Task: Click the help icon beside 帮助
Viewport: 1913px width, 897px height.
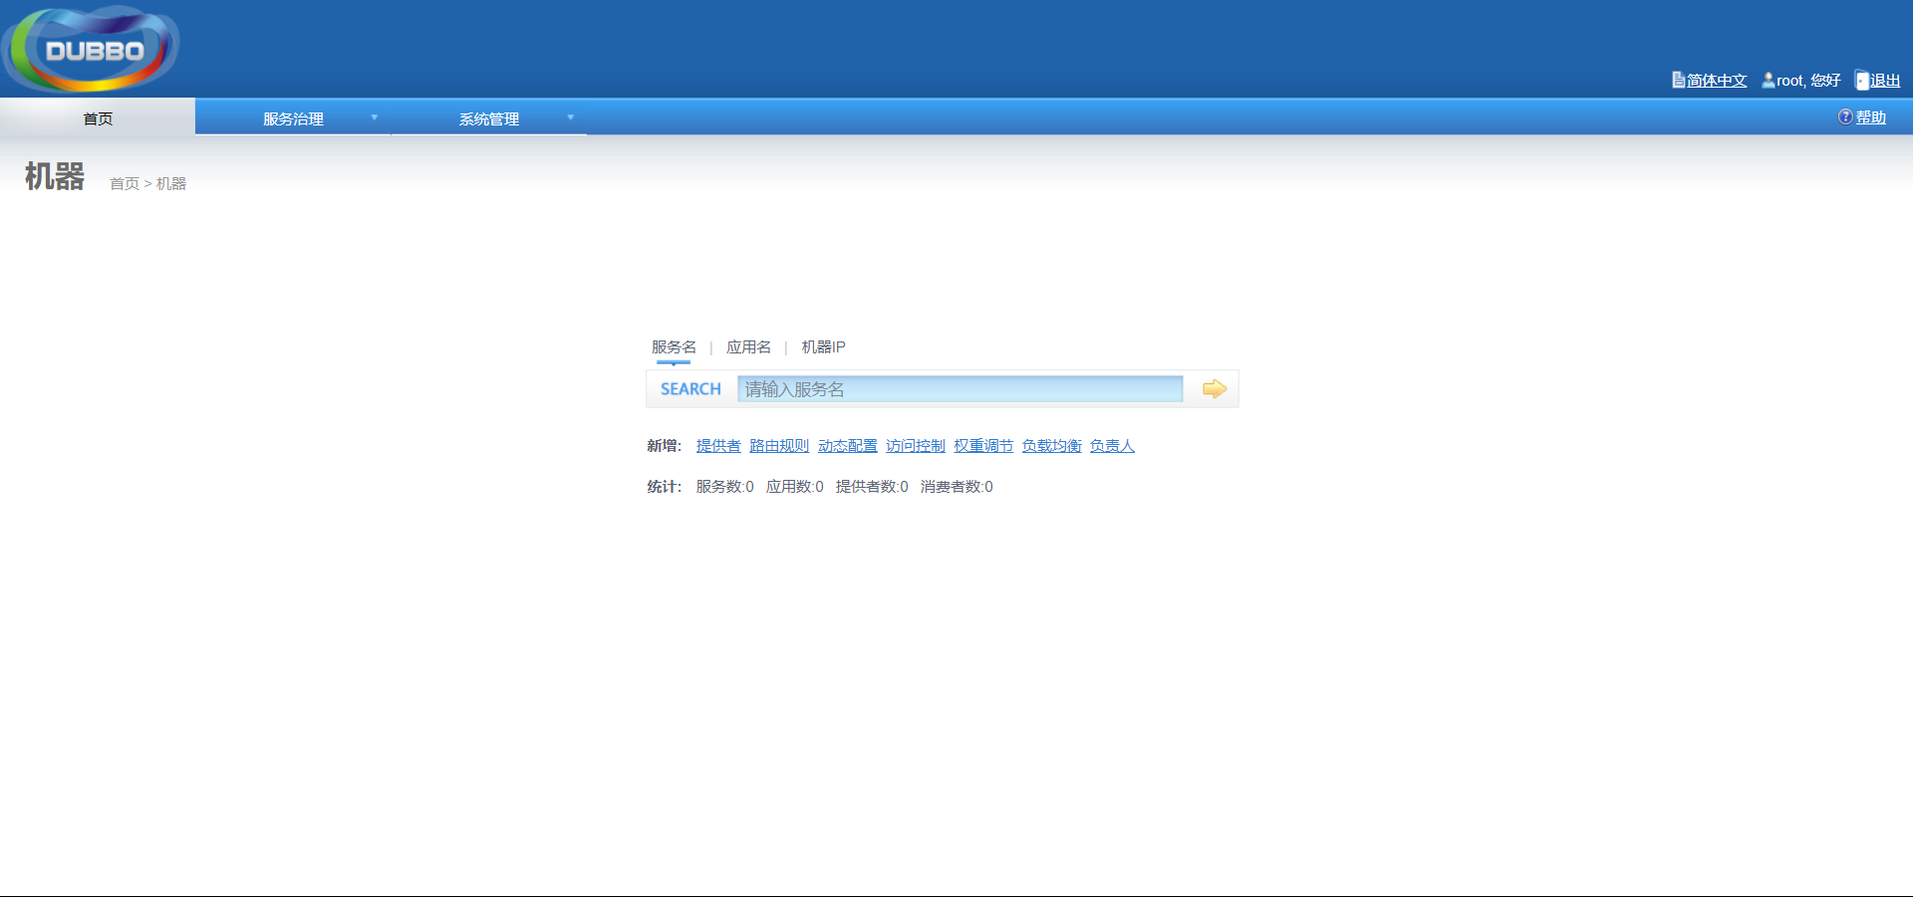Action: click(x=1845, y=116)
